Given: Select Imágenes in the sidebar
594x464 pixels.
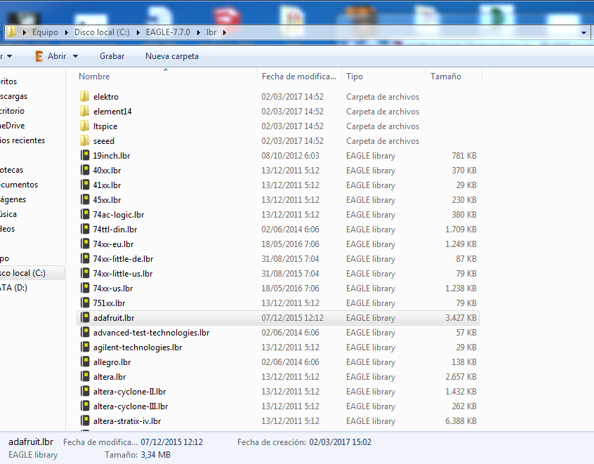Looking at the screenshot, I should [13, 199].
